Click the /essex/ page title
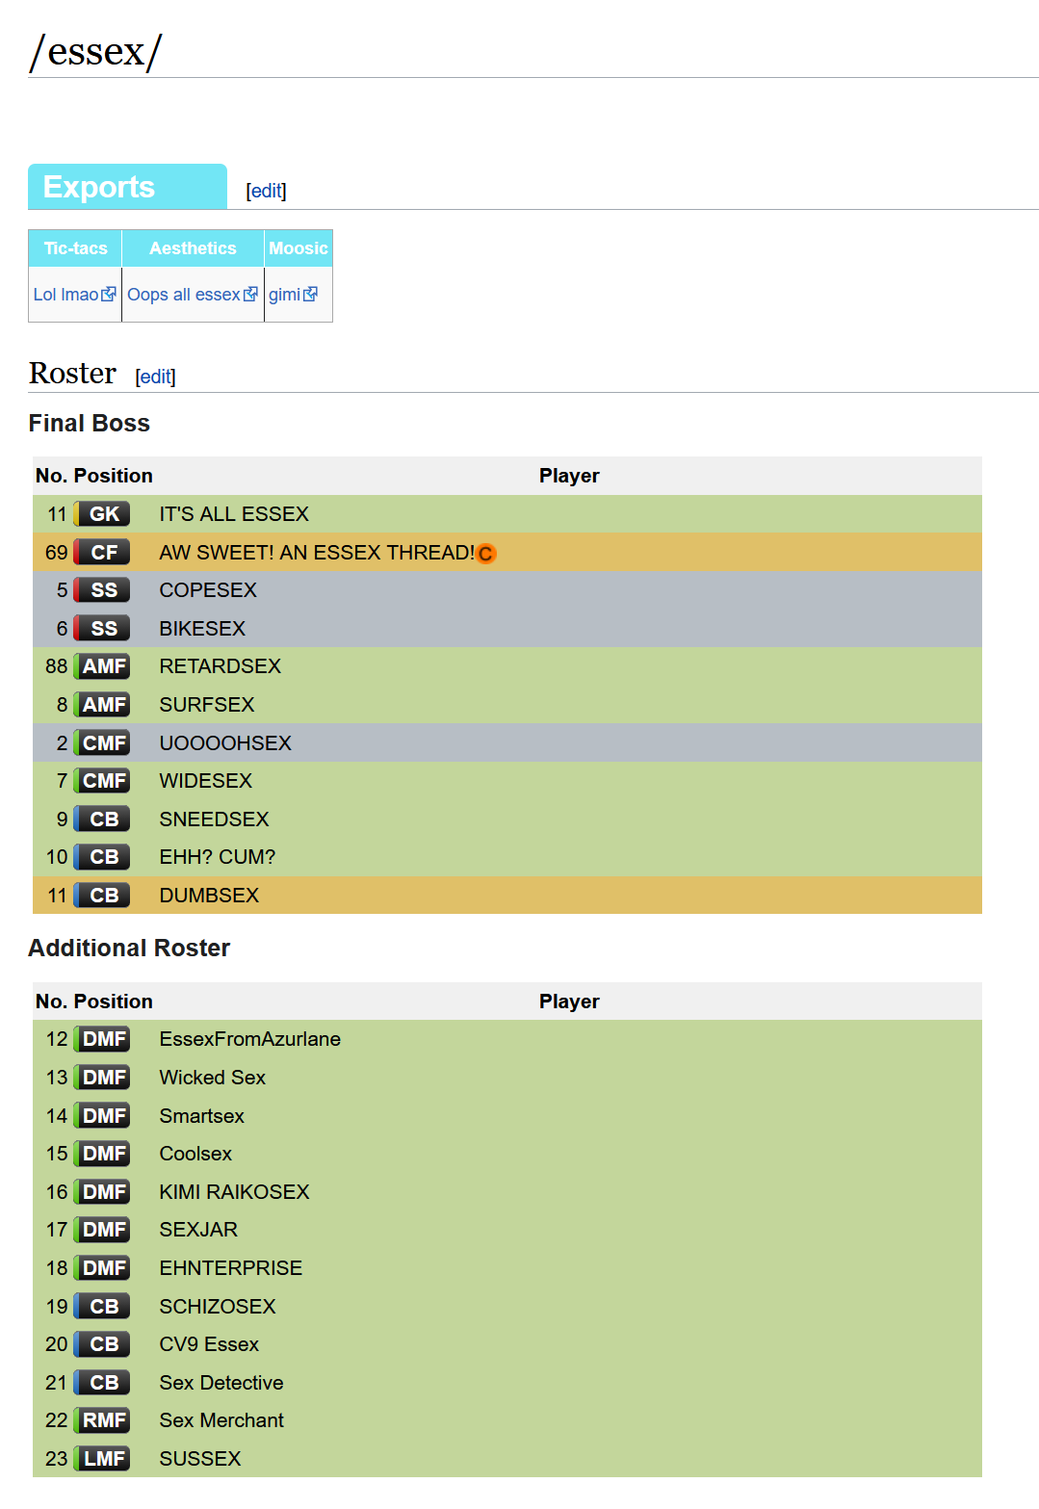Image resolution: width=1039 pixels, height=1509 pixels. coord(96,51)
